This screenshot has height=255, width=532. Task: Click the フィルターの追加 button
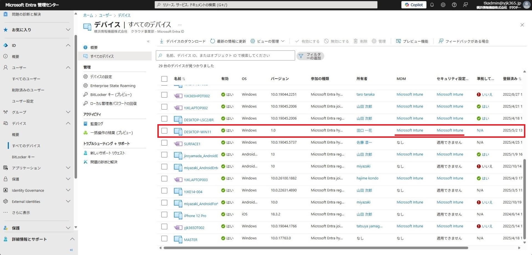click(x=310, y=56)
